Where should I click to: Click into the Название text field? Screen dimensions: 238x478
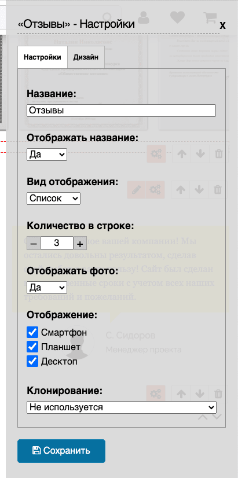121,111
